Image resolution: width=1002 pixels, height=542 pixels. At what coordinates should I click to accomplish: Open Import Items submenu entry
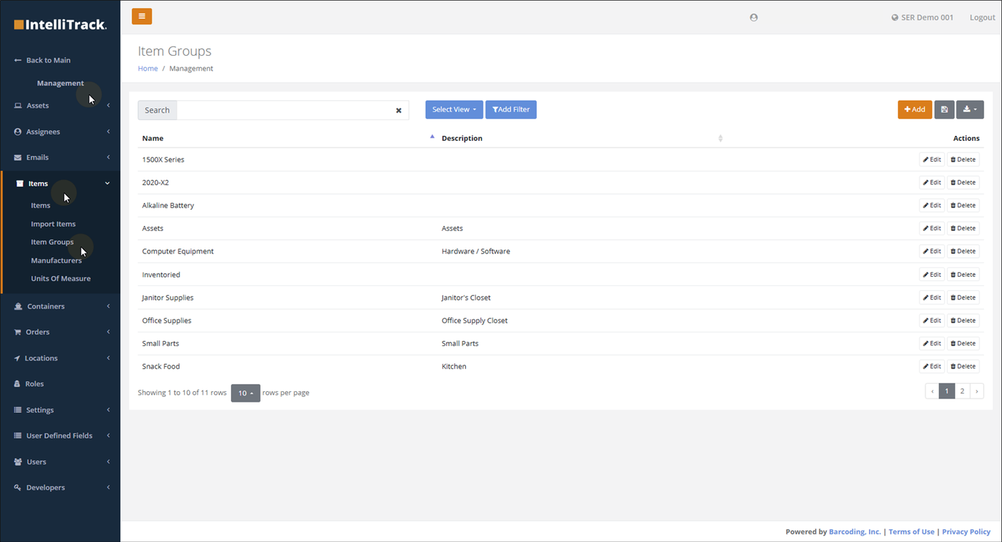53,224
